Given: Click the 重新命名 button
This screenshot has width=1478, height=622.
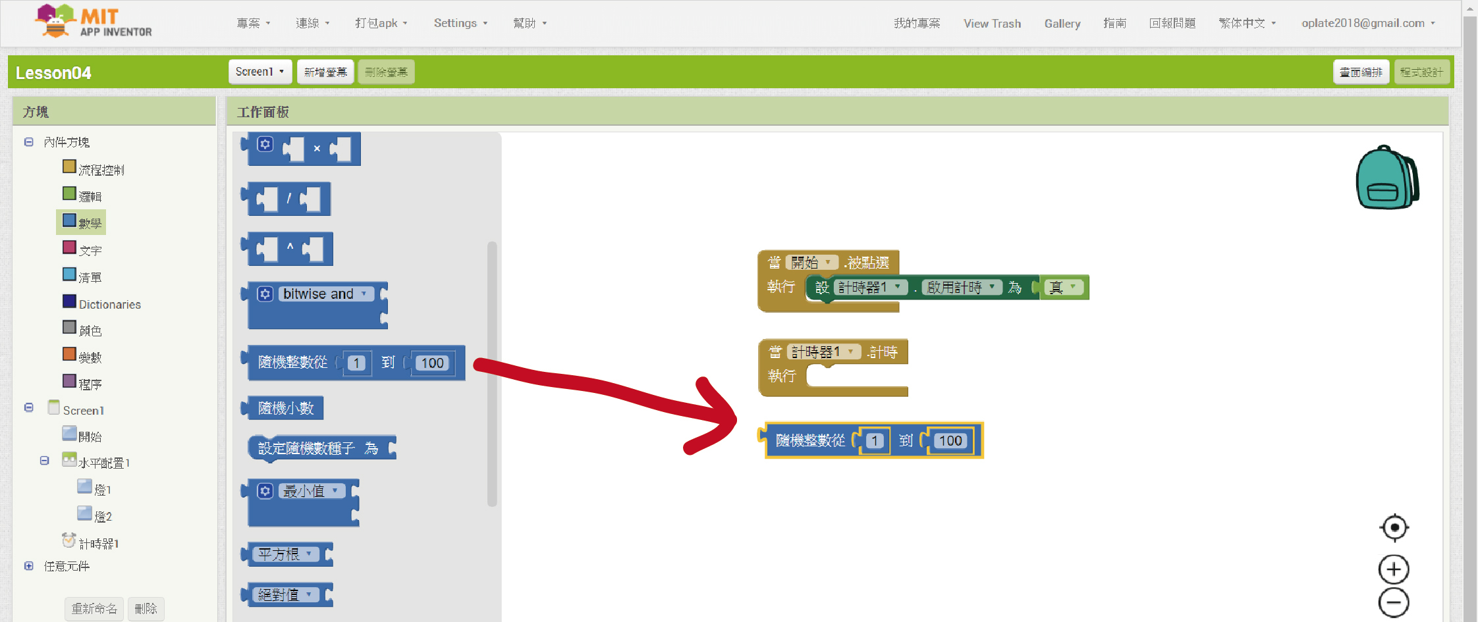Looking at the screenshot, I should [x=94, y=608].
